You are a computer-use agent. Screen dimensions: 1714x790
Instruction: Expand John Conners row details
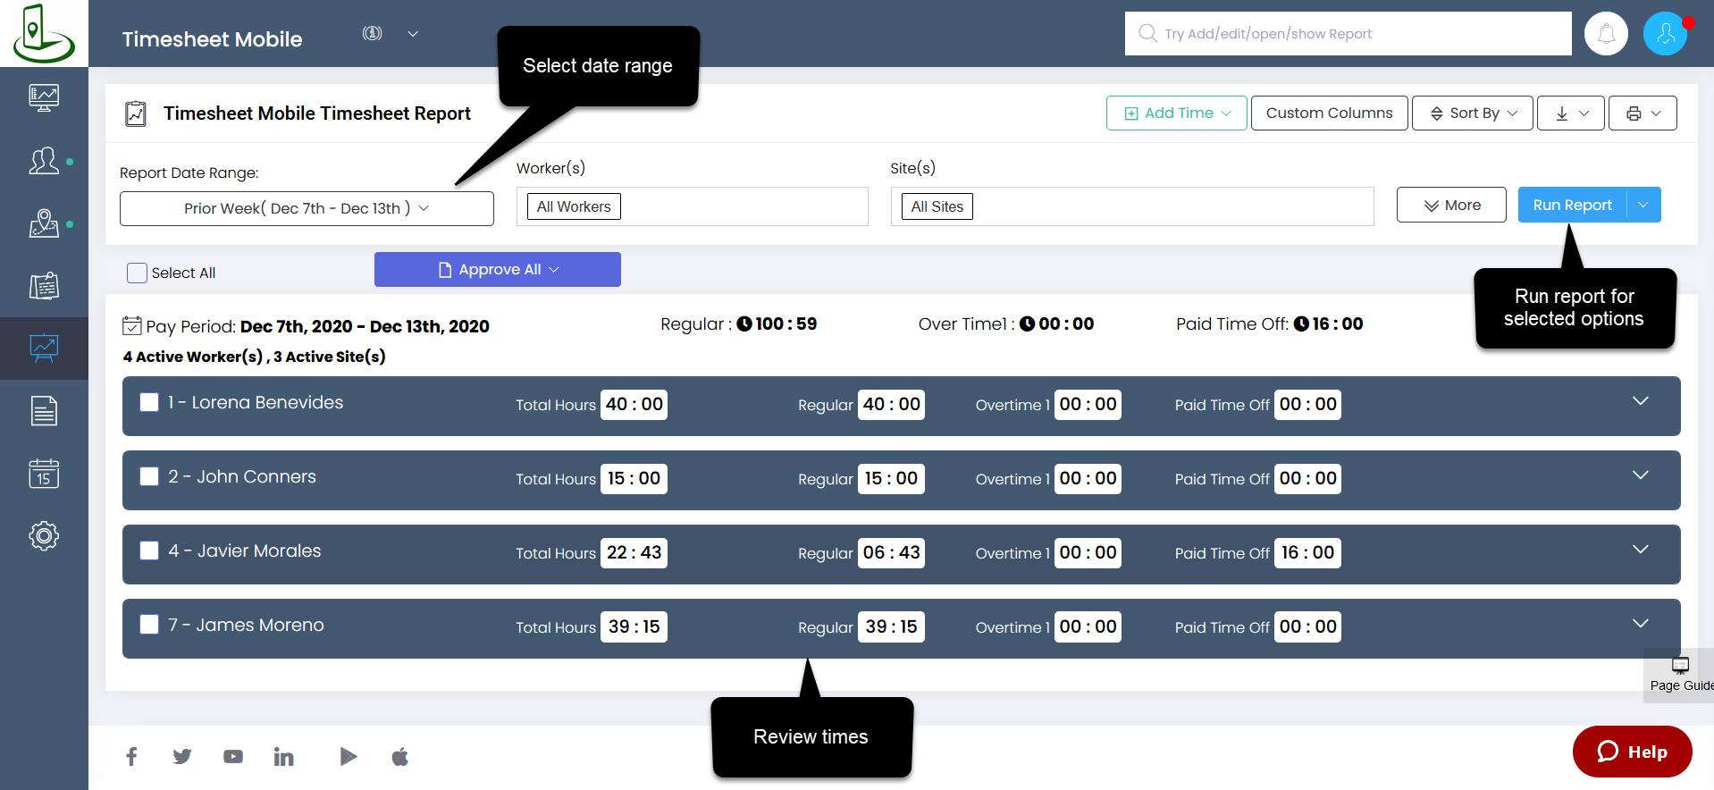click(1641, 475)
